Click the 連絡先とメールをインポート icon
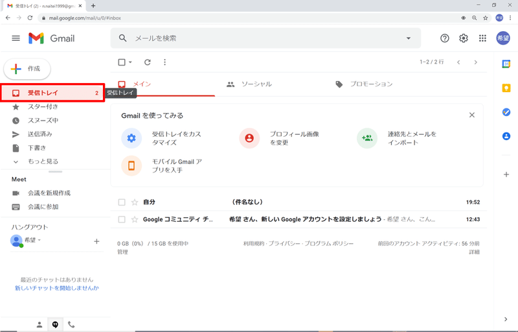Image resolution: width=518 pixels, height=332 pixels. point(367,138)
